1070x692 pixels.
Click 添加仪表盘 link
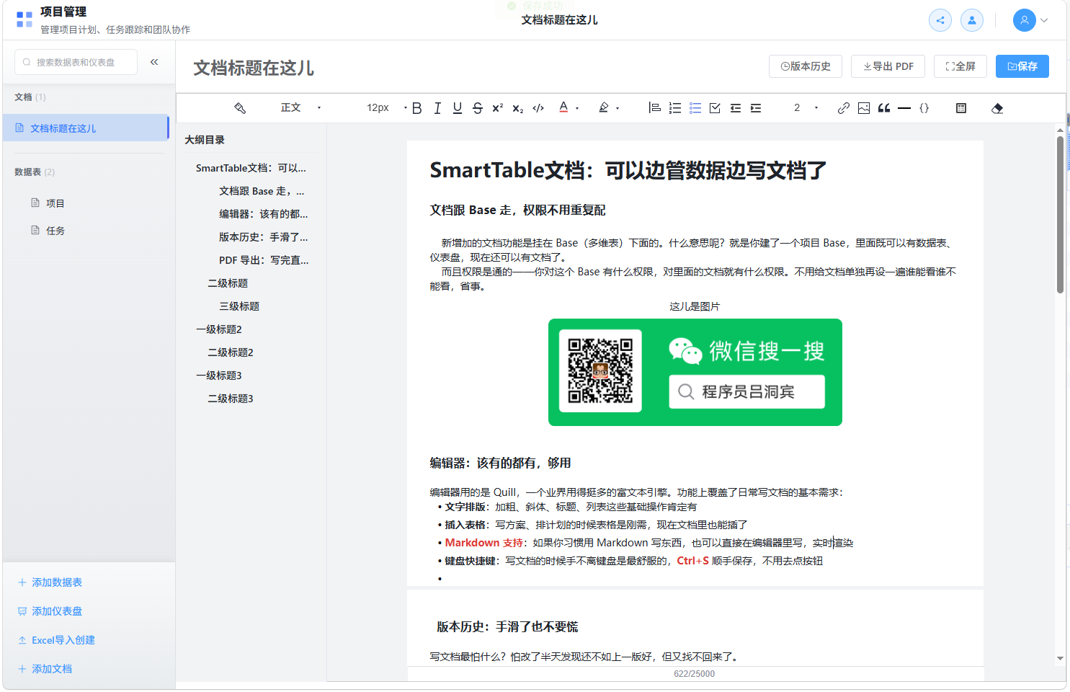50,611
